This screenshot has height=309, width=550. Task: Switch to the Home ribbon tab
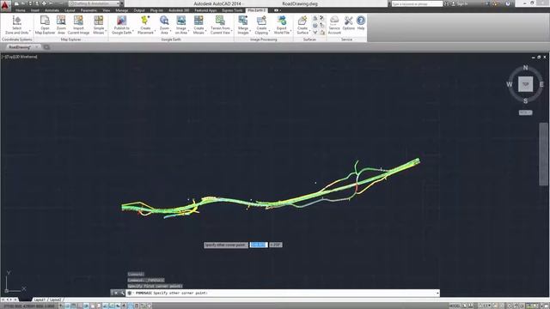tap(21, 10)
